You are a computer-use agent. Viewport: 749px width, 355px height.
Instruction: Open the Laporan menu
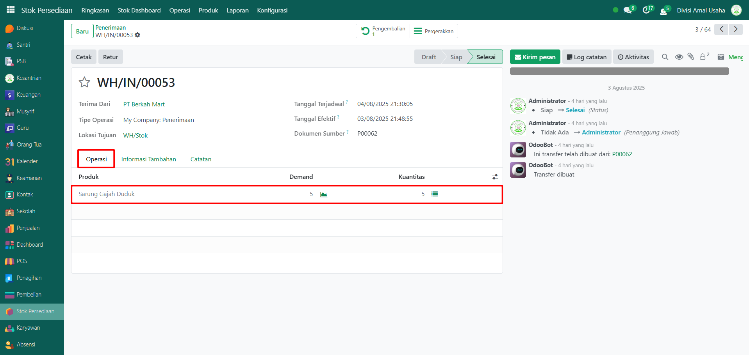[237, 10]
